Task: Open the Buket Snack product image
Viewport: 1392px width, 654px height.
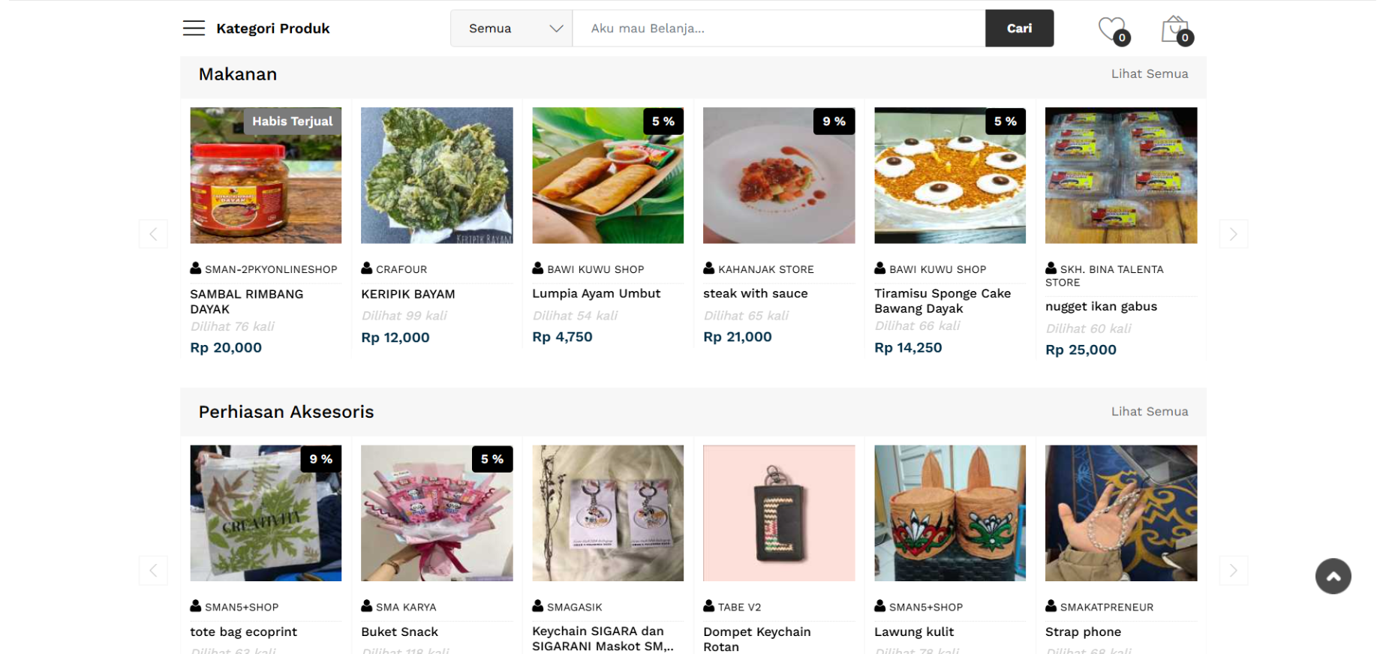Action: (437, 513)
